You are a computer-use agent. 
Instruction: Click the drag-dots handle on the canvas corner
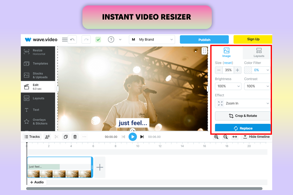(x=204, y=51)
